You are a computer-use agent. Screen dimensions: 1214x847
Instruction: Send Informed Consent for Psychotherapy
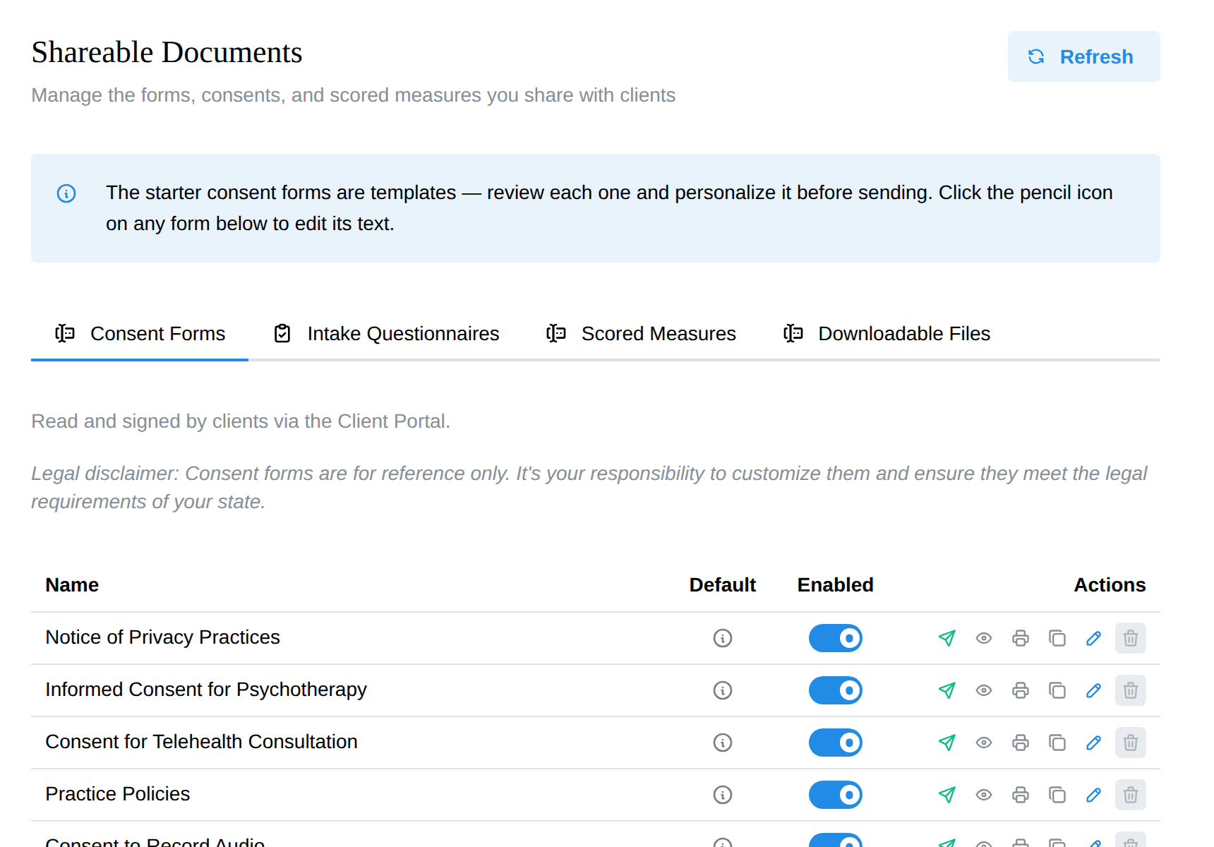coord(947,690)
